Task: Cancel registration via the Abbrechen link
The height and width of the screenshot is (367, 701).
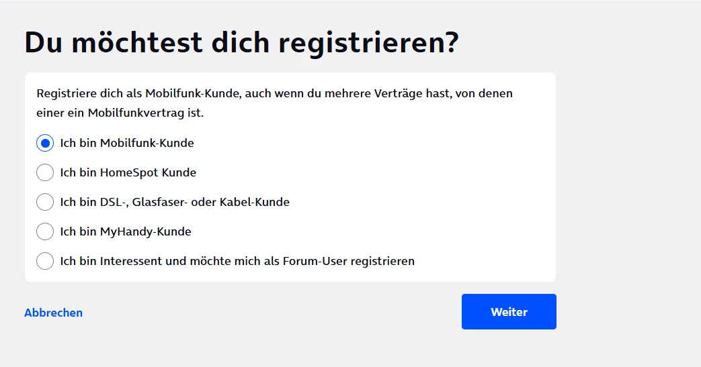Action: (53, 313)
